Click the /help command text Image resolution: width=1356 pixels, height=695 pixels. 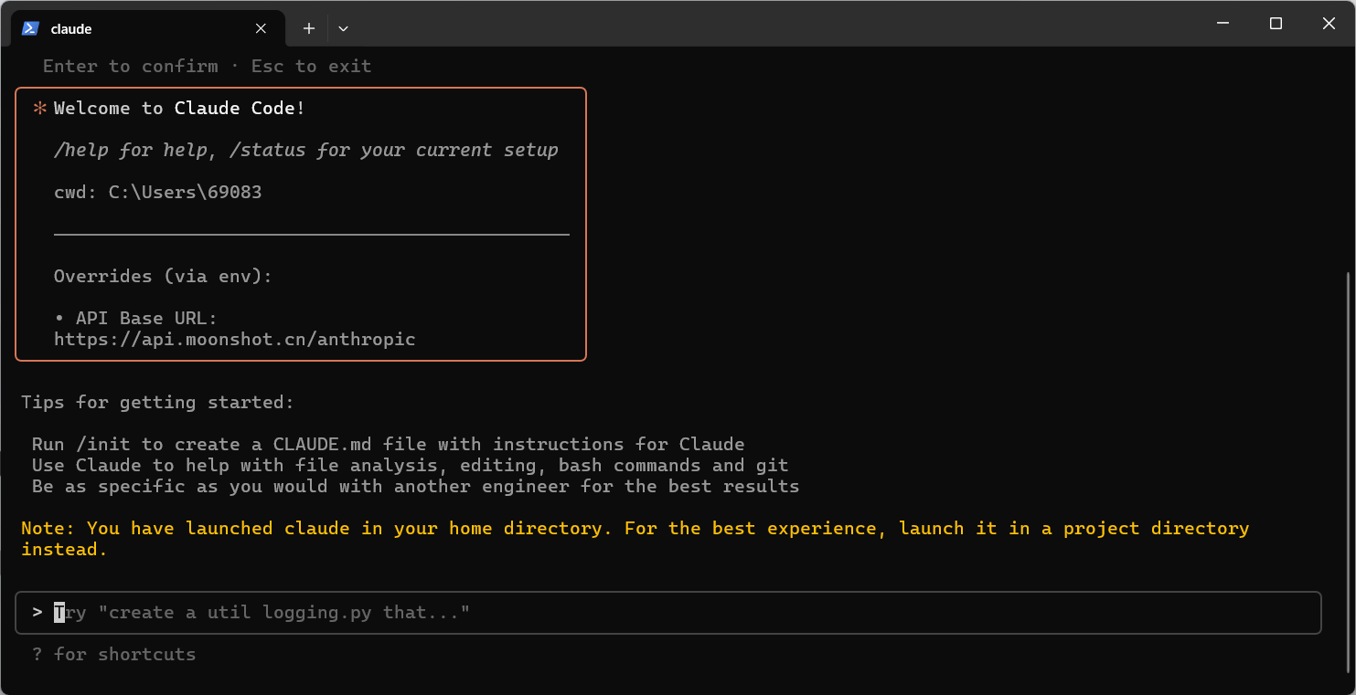81,150
